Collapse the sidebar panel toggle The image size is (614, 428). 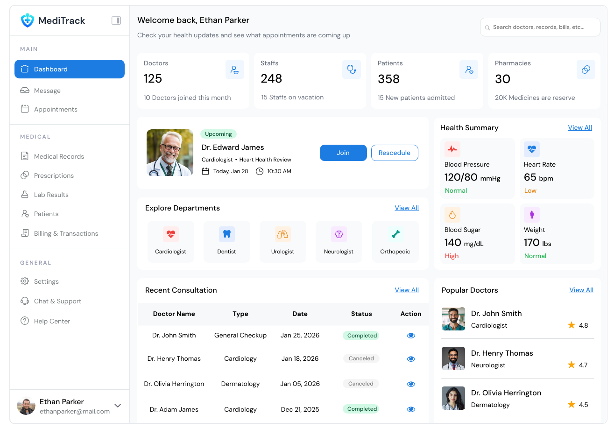click(116, 21)
